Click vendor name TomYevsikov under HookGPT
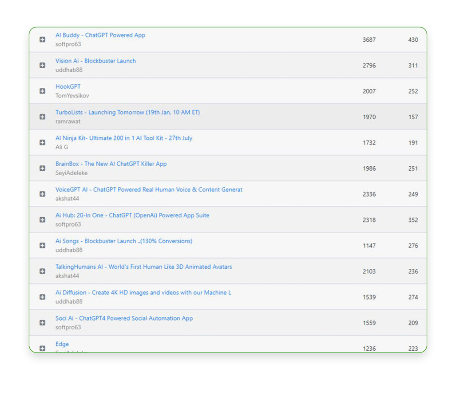The height and width of the screenshot is (396, 456). [72, 95]
